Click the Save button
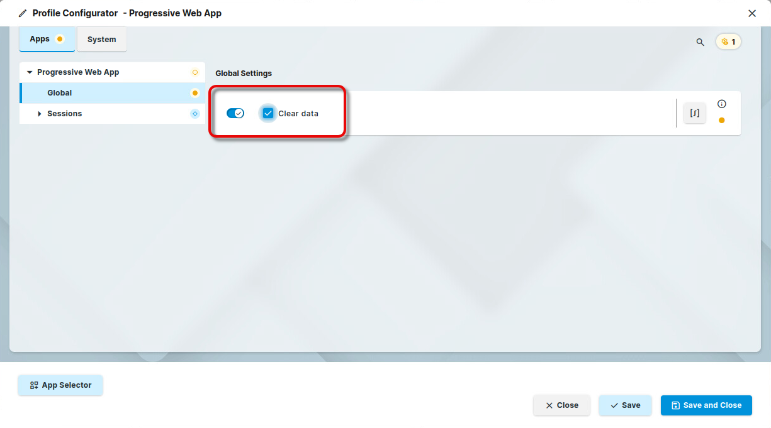 point(625,405)
